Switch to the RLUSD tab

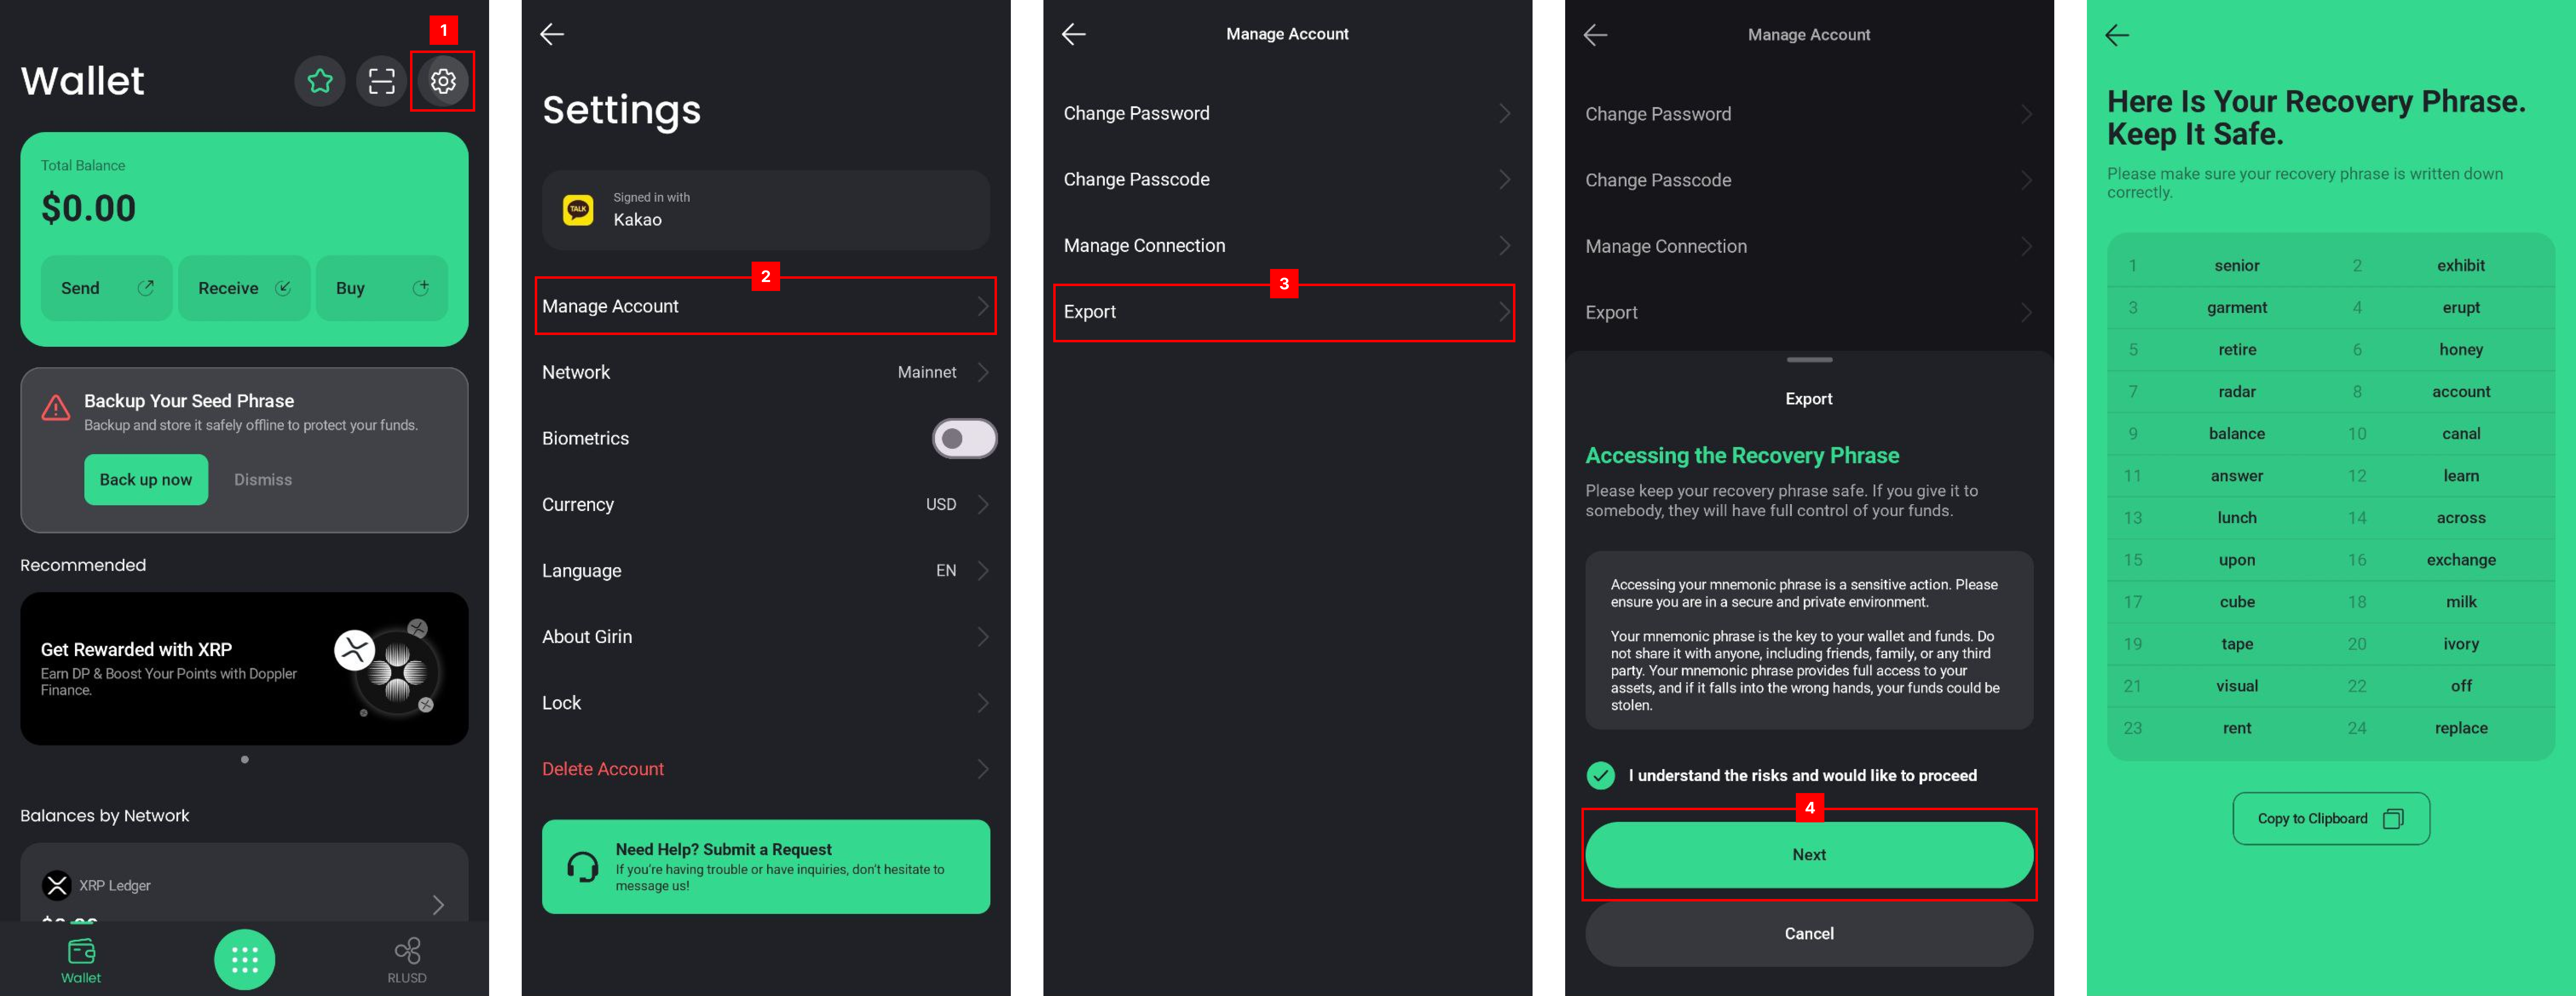(x=407, y=960)
